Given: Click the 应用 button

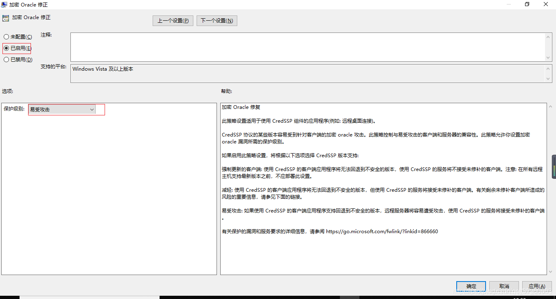Looking at the screenshot, I should [537, 286].
